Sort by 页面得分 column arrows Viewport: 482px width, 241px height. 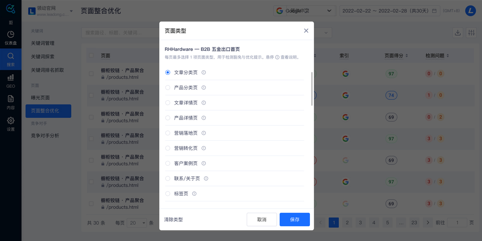coord(407,56)
